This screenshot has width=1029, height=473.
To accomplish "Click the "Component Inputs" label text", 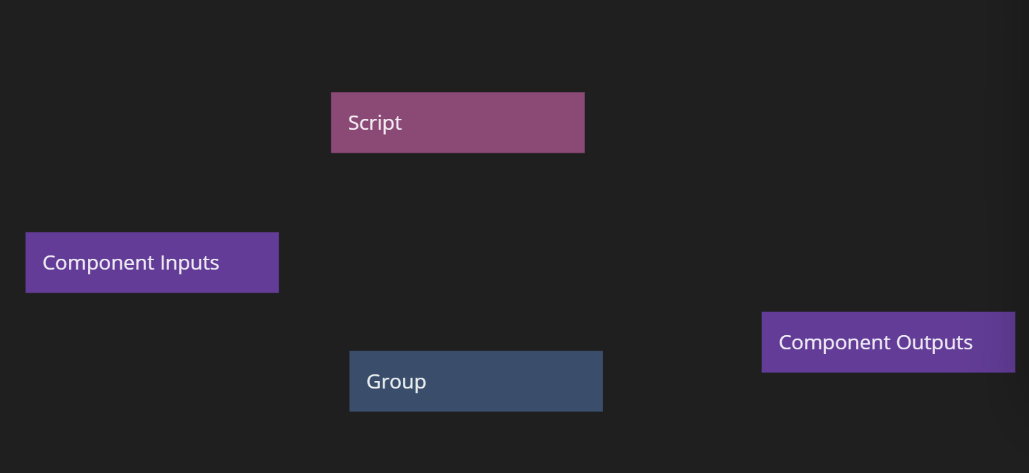I will pos(130,263).
